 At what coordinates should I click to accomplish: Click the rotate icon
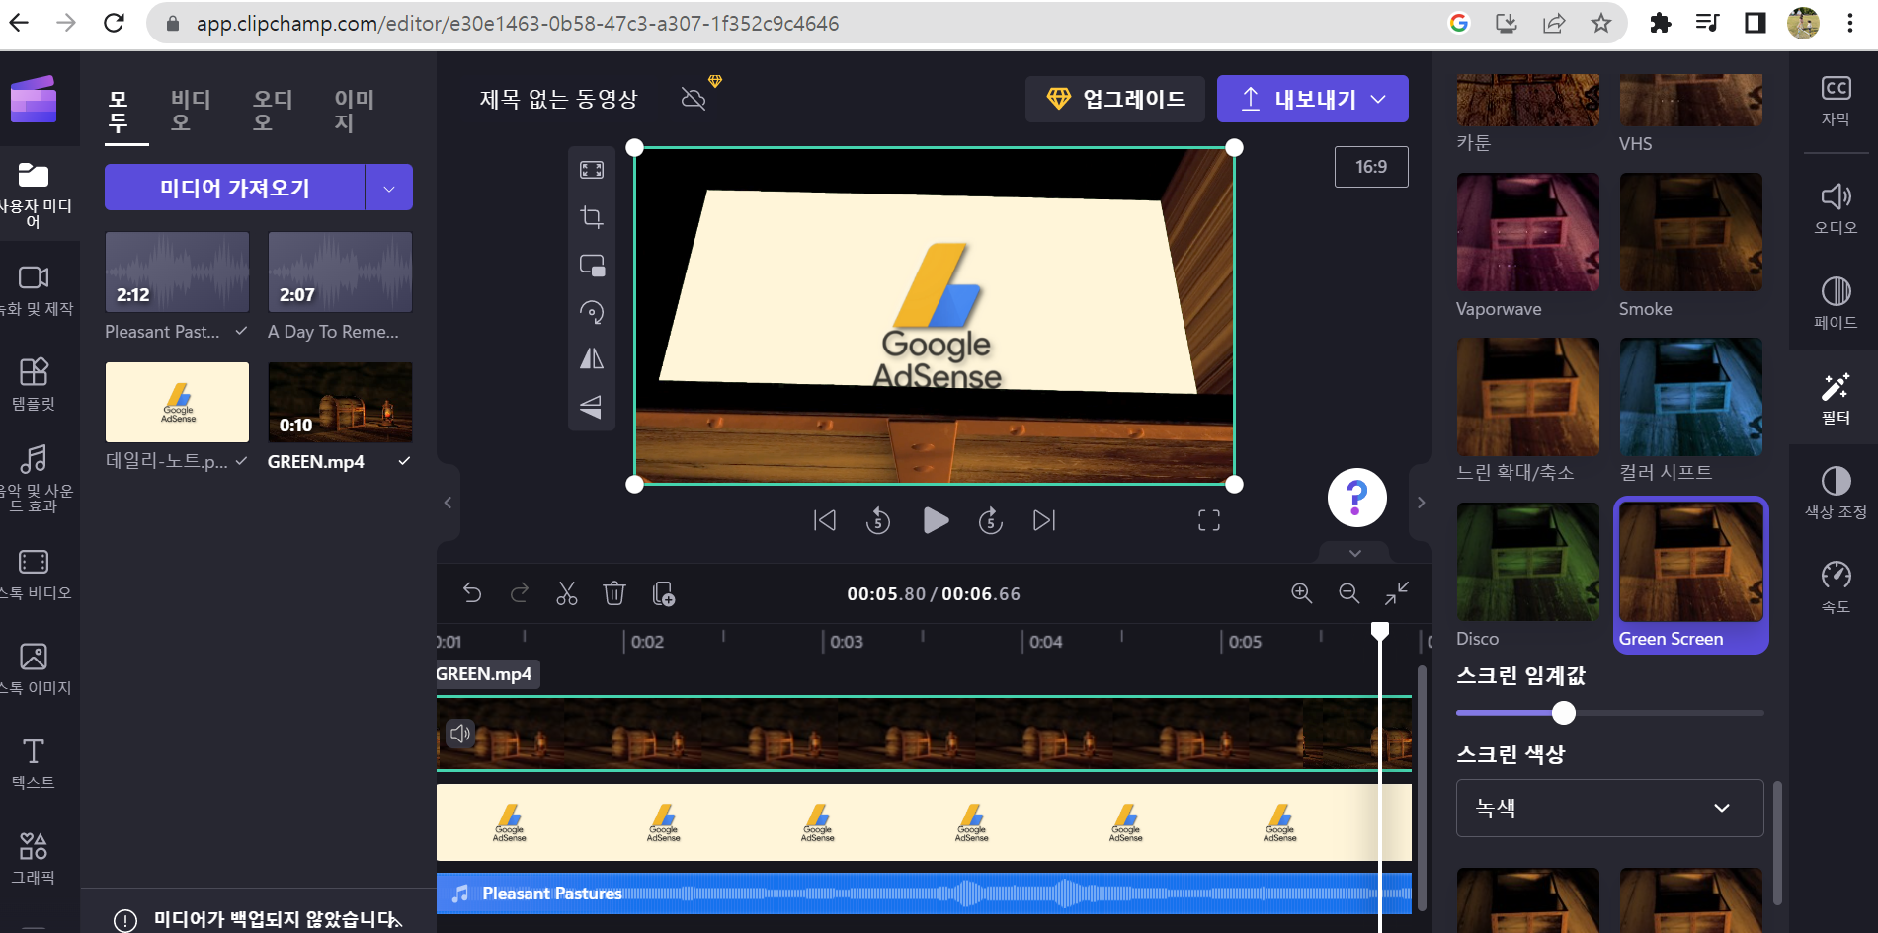[592, 312]
